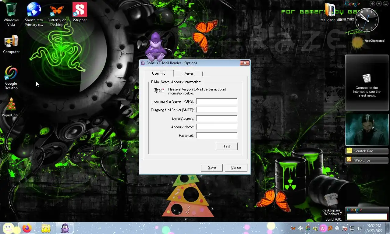Select the iStripper desktop icon
The image size is (390, 234).
click(80, 12)
